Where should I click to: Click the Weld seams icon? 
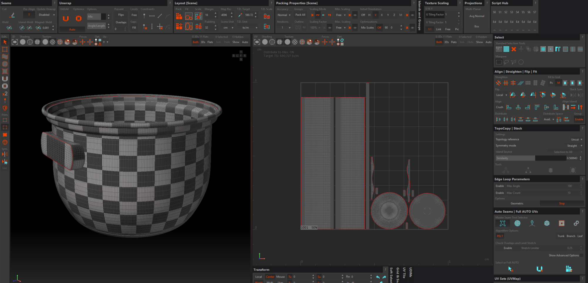click(x=9, y=28)
